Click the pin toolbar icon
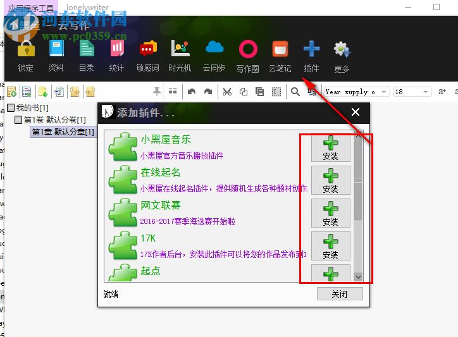This screenshot has width=458, height=337. click(157, 92)
